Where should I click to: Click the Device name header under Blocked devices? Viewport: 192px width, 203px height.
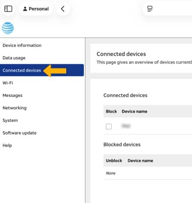140,160
